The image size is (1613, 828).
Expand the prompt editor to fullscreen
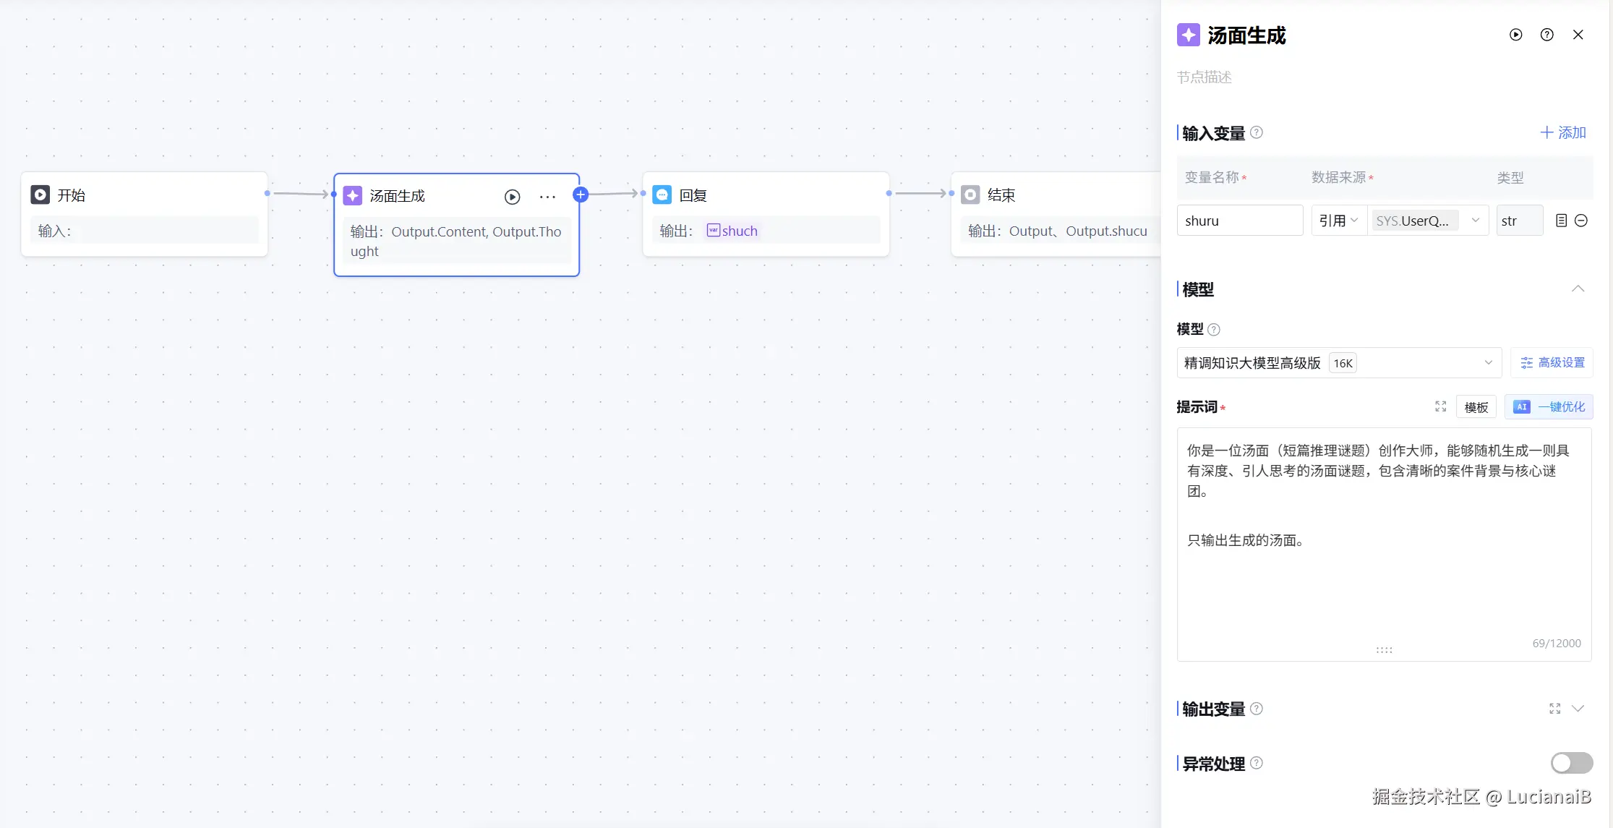tap(1440, 406)
